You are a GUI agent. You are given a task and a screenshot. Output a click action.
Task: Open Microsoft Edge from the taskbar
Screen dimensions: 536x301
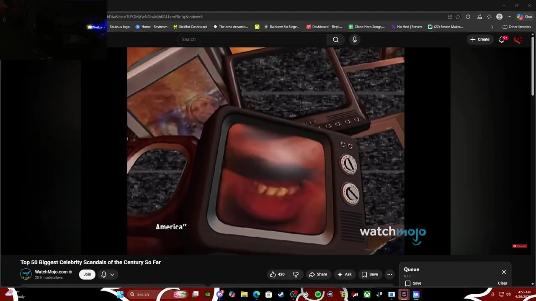tap(256, 294)
